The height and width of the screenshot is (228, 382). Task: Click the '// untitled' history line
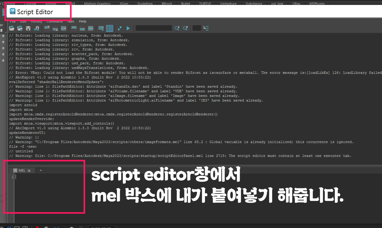21,151
